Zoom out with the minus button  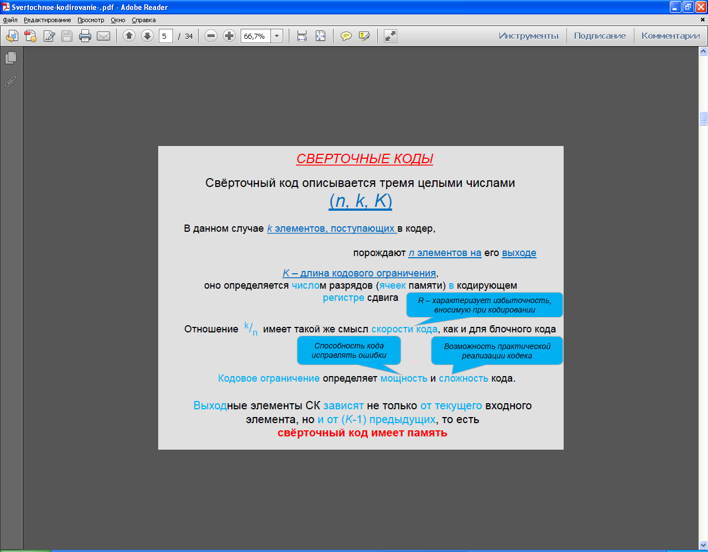click(x=211, y=36)
